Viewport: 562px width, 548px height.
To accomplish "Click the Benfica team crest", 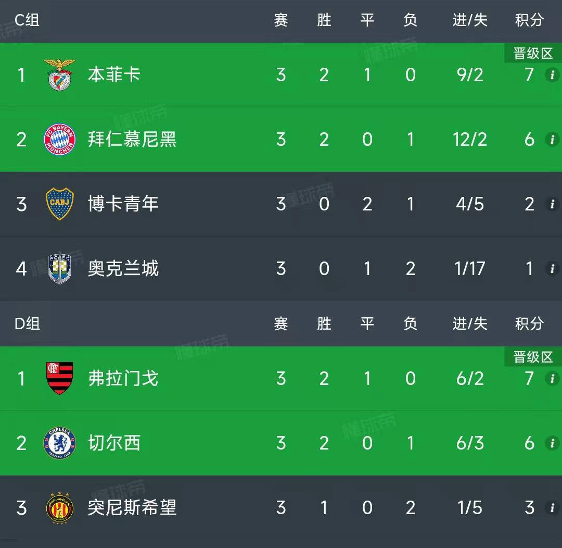I will [x=59, y=74].
